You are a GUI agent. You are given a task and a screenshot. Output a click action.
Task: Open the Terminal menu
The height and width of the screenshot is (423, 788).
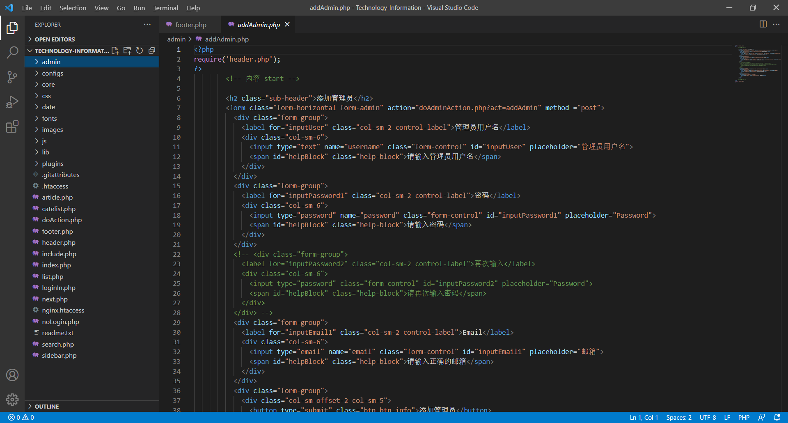click(x=165, y=8)
